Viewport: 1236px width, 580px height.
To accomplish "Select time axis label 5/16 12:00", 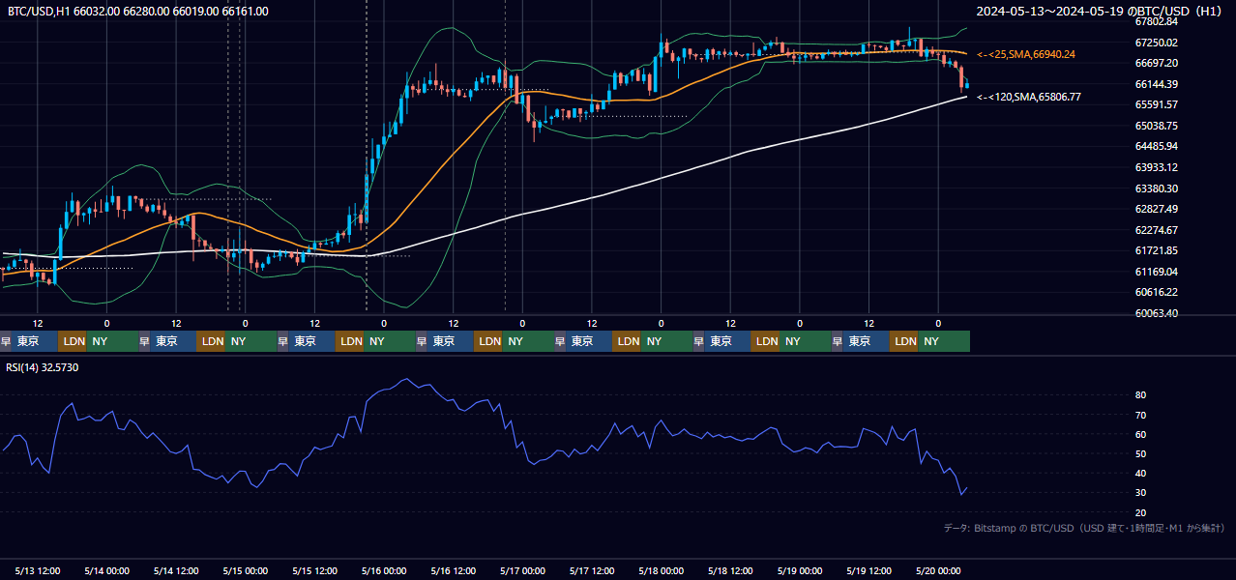I will pos(454,570).
